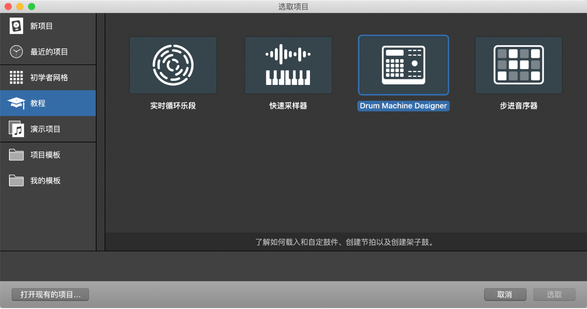Click the Drum Machine Designer name label
This screenshot has height=309, width=587.
403,106
